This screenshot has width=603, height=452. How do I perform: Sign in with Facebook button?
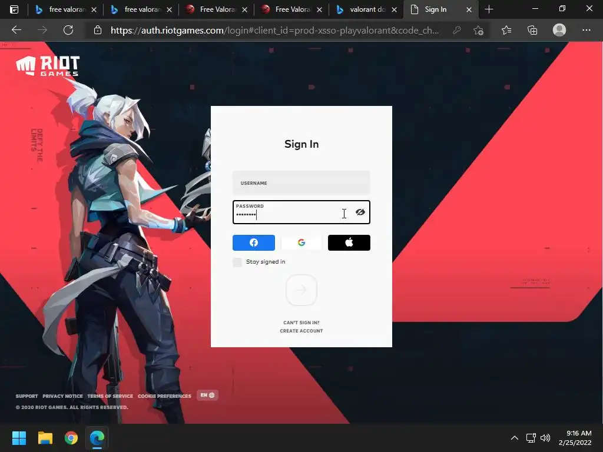253,242
